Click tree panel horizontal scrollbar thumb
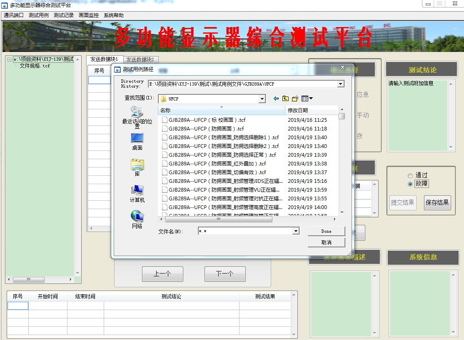This screenshot has width=464, height=340. coord(29,279)
